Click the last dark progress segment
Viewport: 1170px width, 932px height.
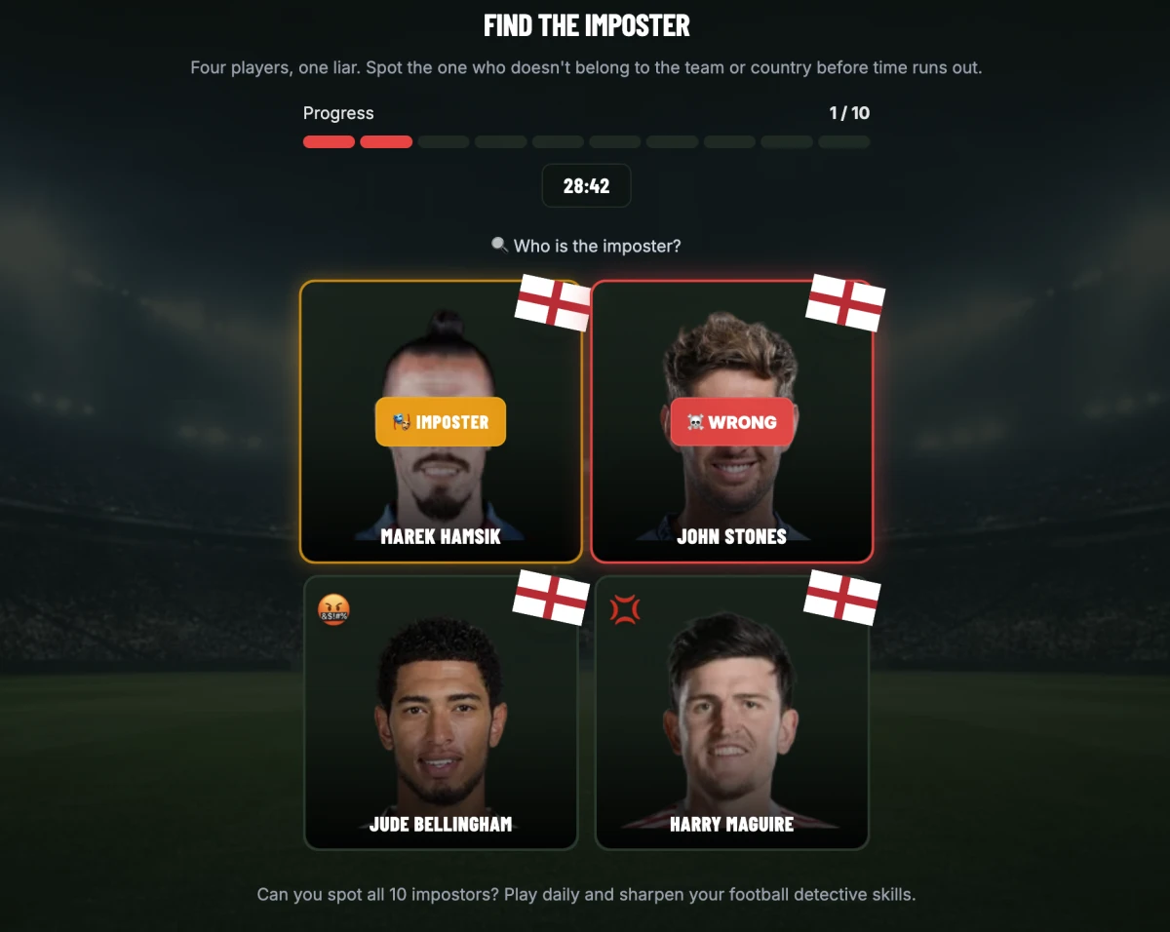pos(844,142)
